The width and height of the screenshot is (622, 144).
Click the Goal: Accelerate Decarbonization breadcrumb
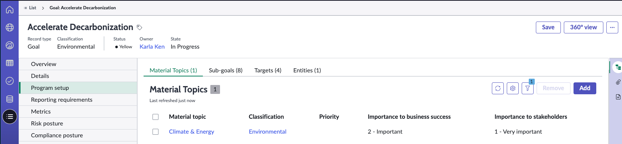83,8
